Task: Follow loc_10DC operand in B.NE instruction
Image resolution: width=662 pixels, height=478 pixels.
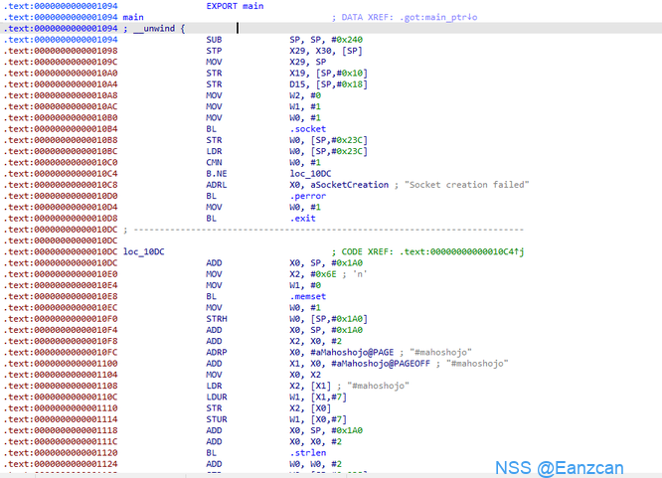Action: click(311, 173)
